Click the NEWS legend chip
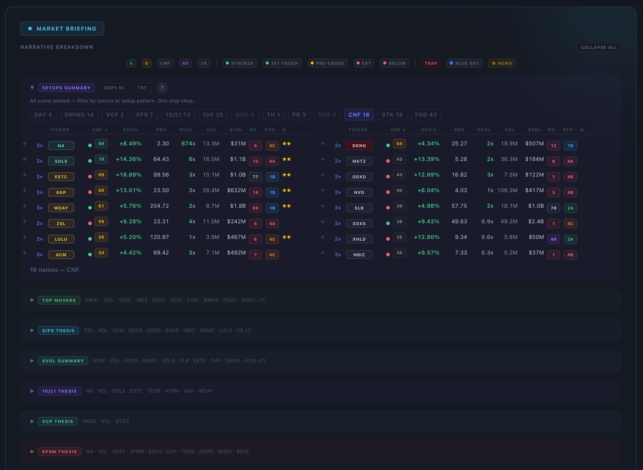 coord(502,63)
